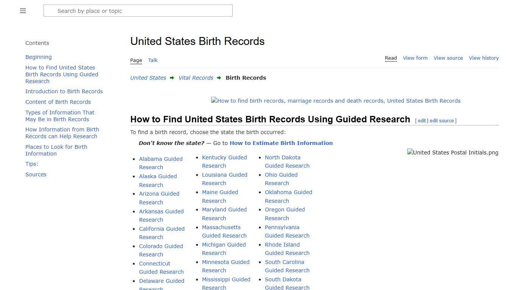Switch to the Talk tab
The height and width of the screenshot is (290, 517).
[153, 60]
